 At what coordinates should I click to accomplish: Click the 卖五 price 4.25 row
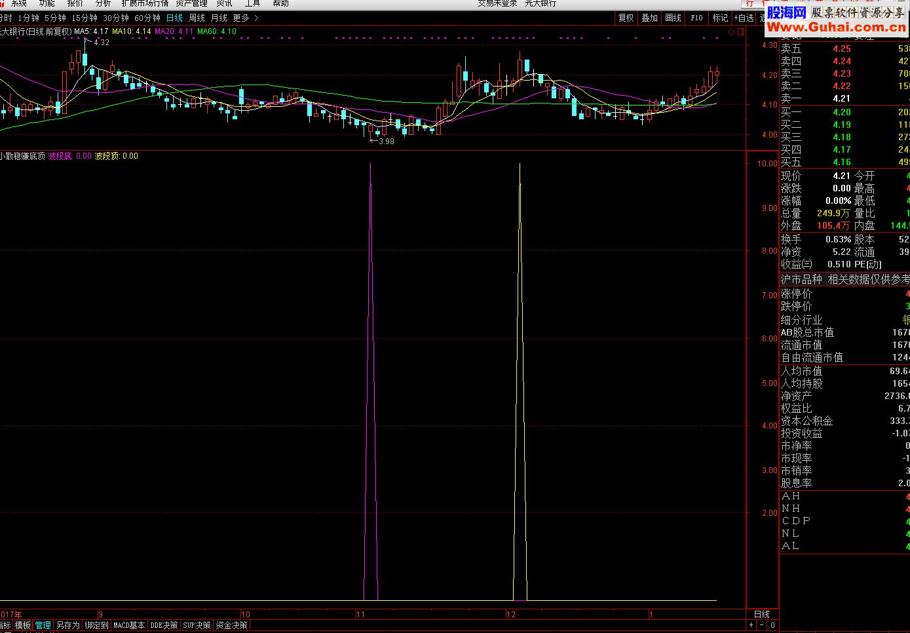[x=845, y=48]
